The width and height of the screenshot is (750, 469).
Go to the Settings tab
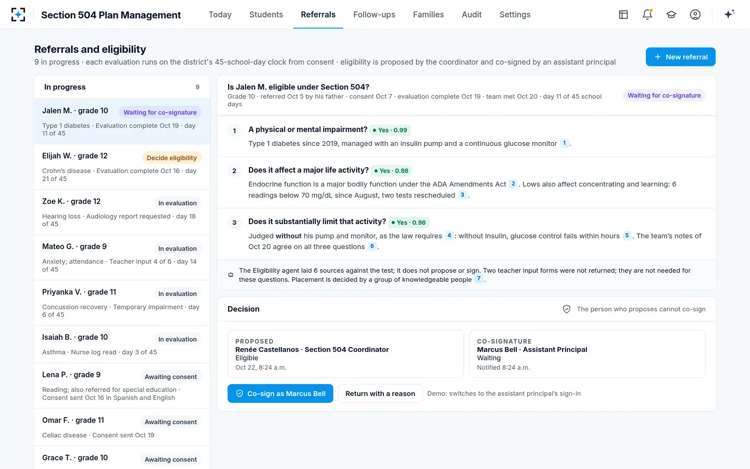tap(515, 15)
